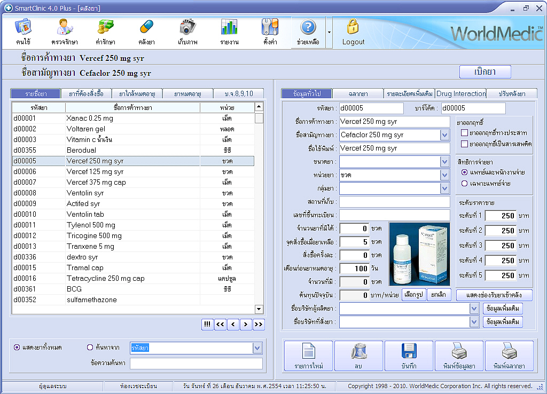
Task: Open the ชื่อบริษัทที่สั่งยา supplier dropdown
Action: click(474, 322)
